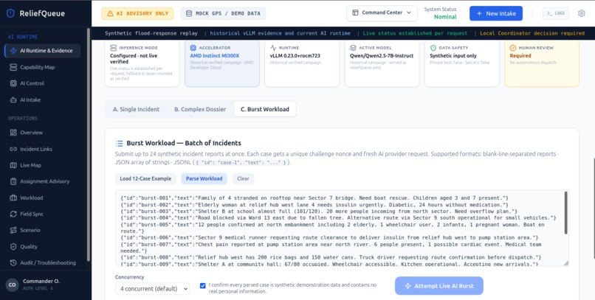Click the ReliefQueue shield logo icon

tap(10, 13)
